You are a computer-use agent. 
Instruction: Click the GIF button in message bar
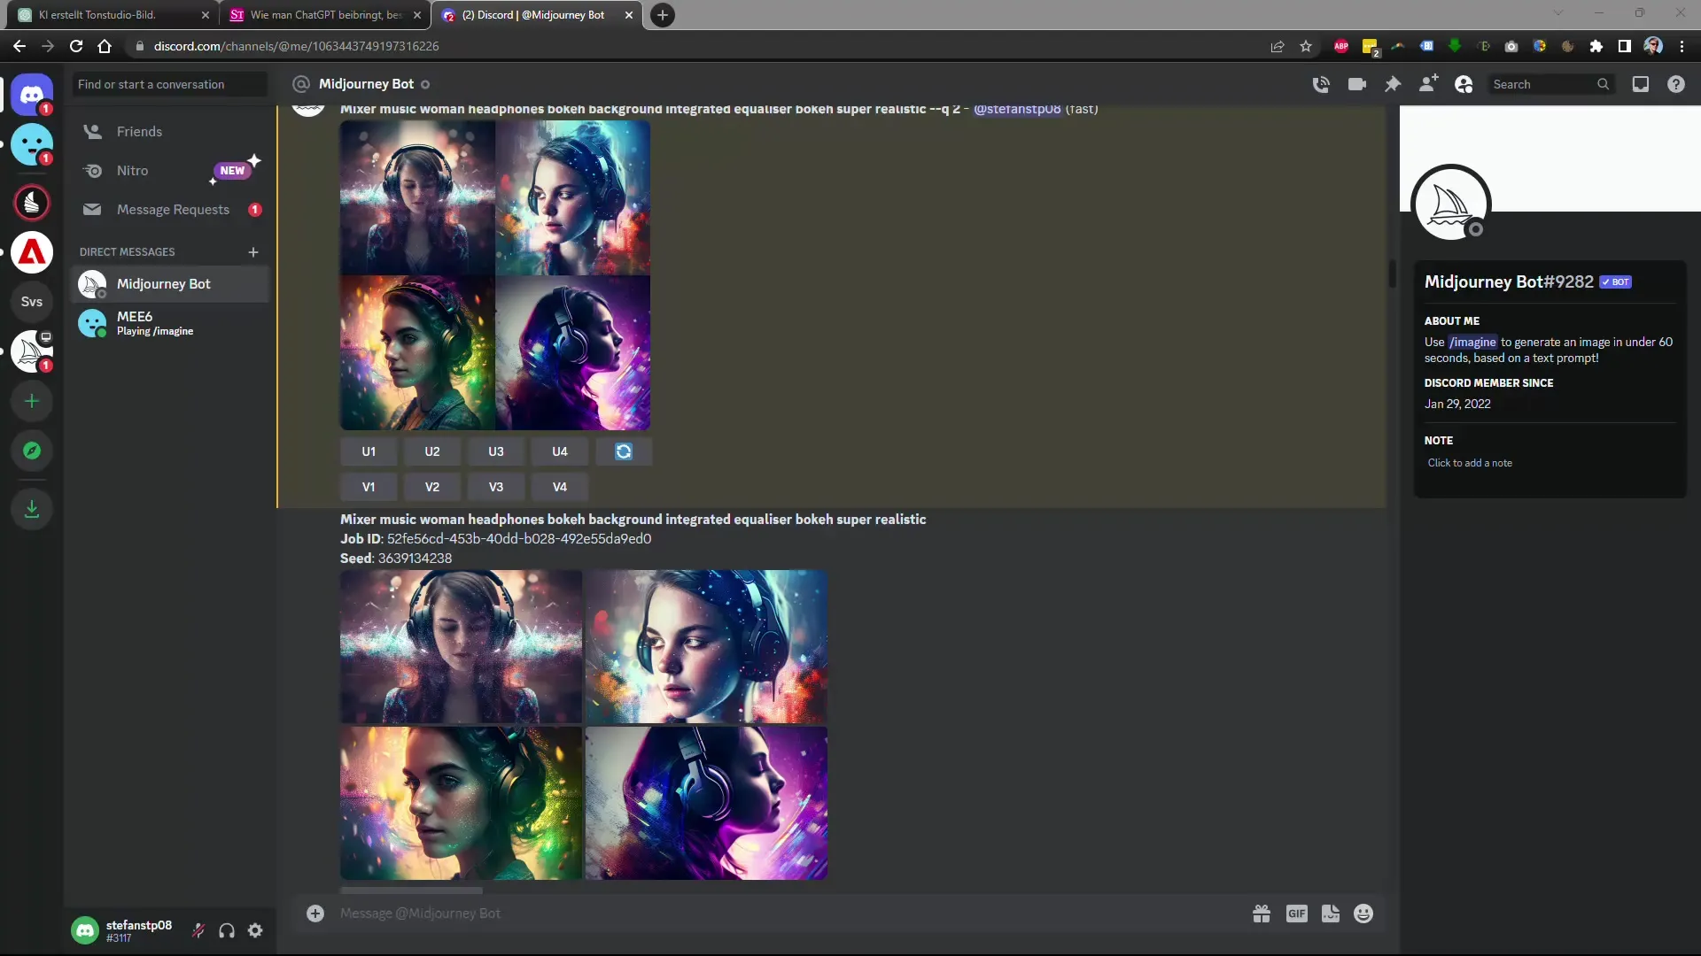pyautogui.click(x=1297, y=913)
